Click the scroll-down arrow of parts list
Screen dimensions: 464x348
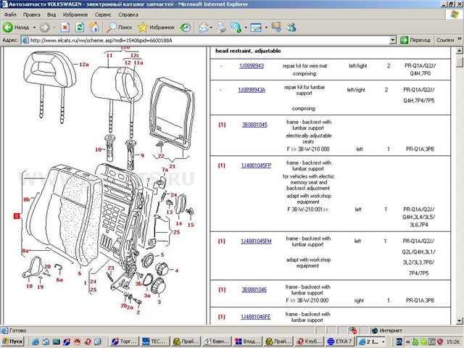point(459,320)
